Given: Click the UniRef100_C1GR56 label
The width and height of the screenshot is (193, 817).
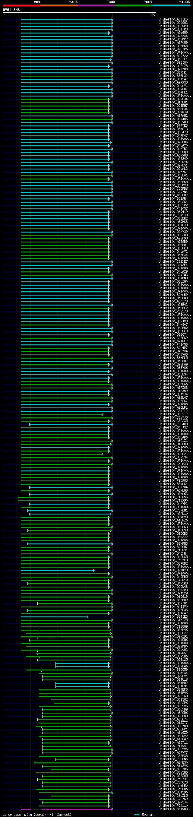Looking at the screenshot, I should click(x=173, y=497).
